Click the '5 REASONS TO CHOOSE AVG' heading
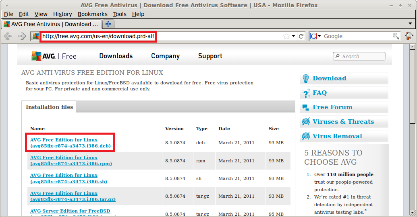This screenshot has height=217, width=417. tap(333, 157)
